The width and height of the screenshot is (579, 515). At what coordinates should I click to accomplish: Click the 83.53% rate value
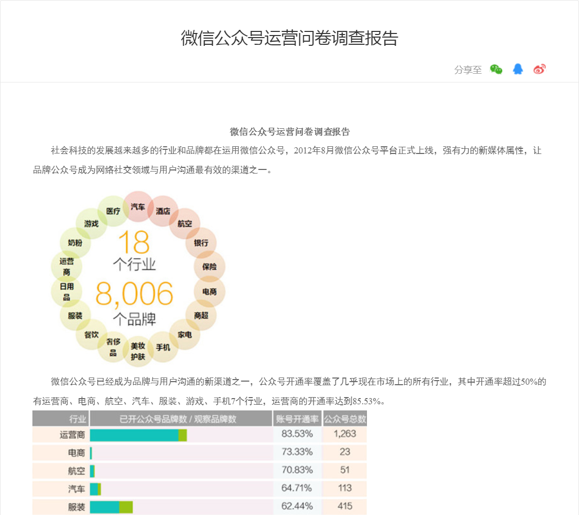coord(297,434)
